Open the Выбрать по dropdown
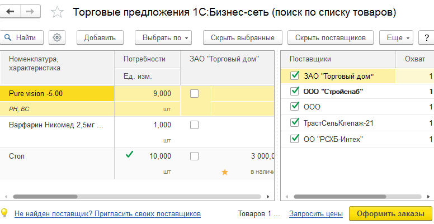The image size is (434, 224). click(x=163, y=37)
